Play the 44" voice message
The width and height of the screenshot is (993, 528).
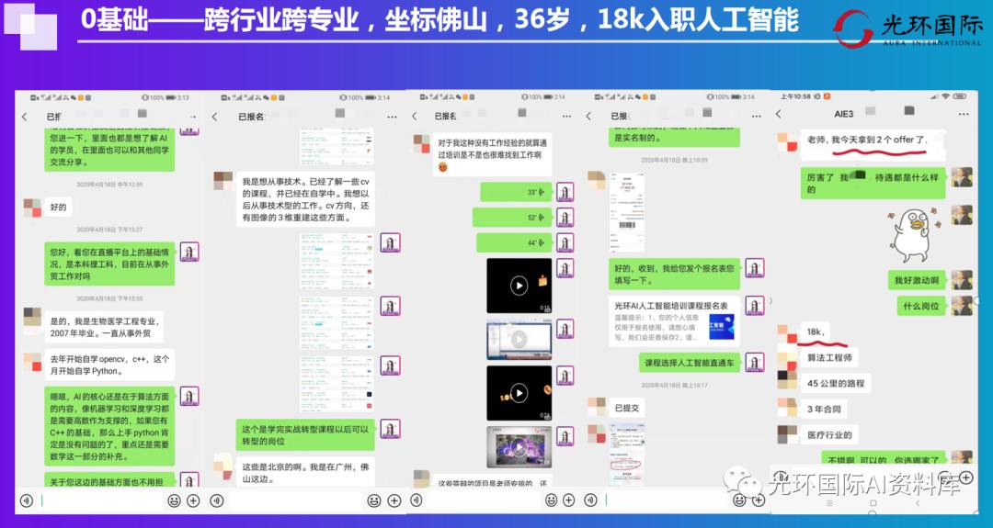click(x=514, y=242)
